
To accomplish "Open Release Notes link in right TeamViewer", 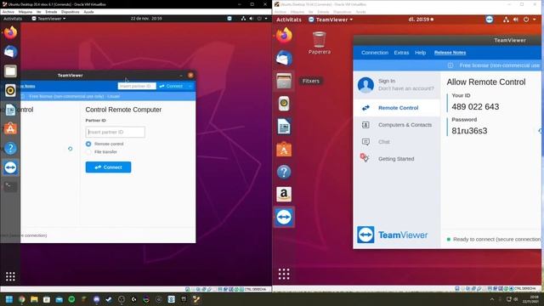I will pyautogui.click(x=450, y=53).
